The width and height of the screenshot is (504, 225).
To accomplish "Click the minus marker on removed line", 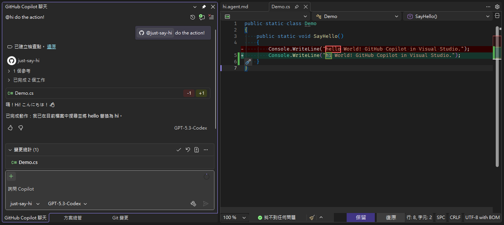I will (x=242, y=49).
